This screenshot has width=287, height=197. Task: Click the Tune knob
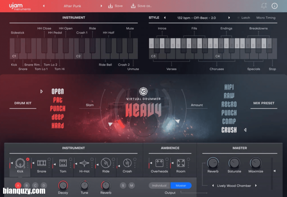click(x=84, y=185)
